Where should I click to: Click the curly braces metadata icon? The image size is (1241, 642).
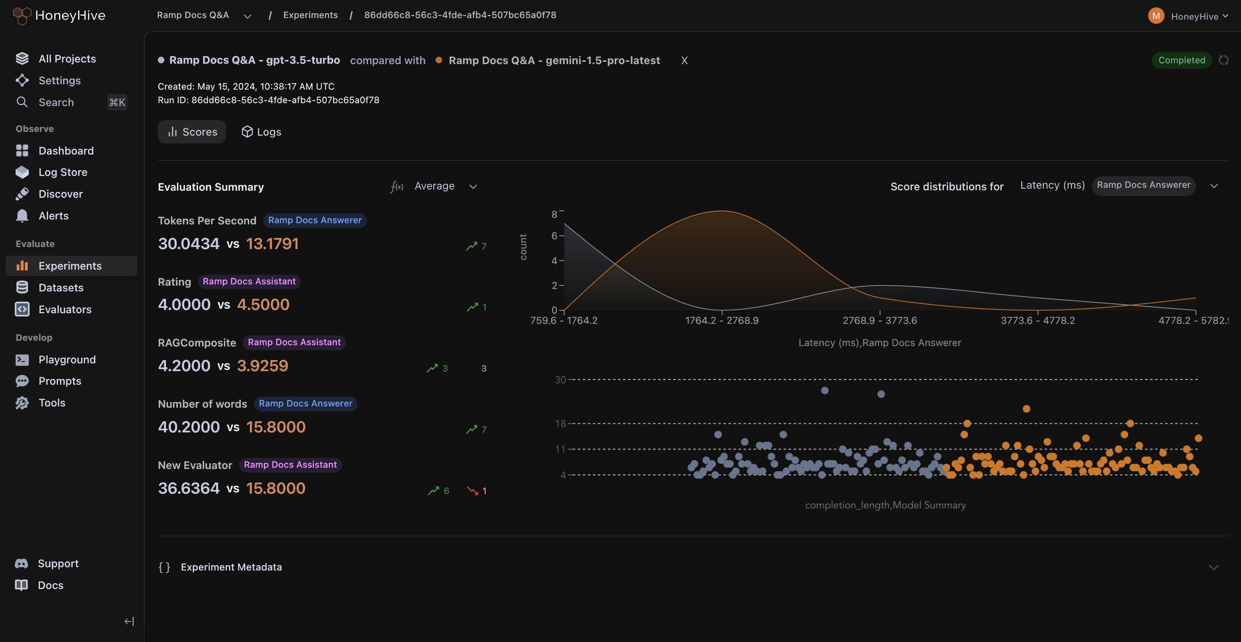164,567
